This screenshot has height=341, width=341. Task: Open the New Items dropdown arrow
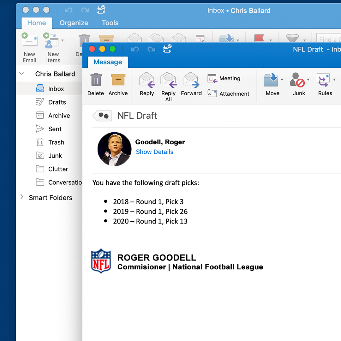(x=63, y=40)
